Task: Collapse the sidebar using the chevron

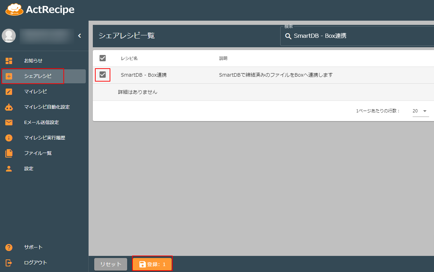Action: [x=80, y=35]
